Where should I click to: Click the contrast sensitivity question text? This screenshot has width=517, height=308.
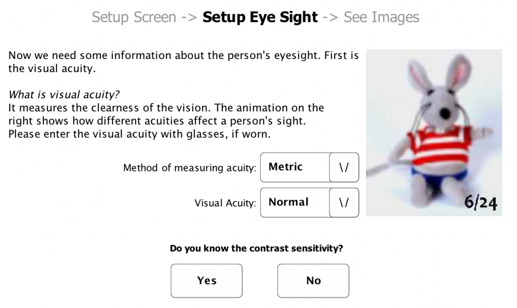[x=256, y=248]
